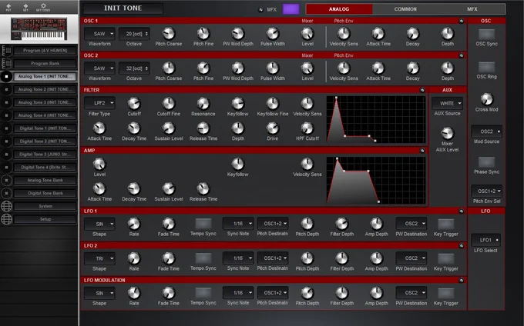Select Digital Tone 4 (Brite St...) in sidebar
Viewport: 524px width, 326px height.
(45, 168)
